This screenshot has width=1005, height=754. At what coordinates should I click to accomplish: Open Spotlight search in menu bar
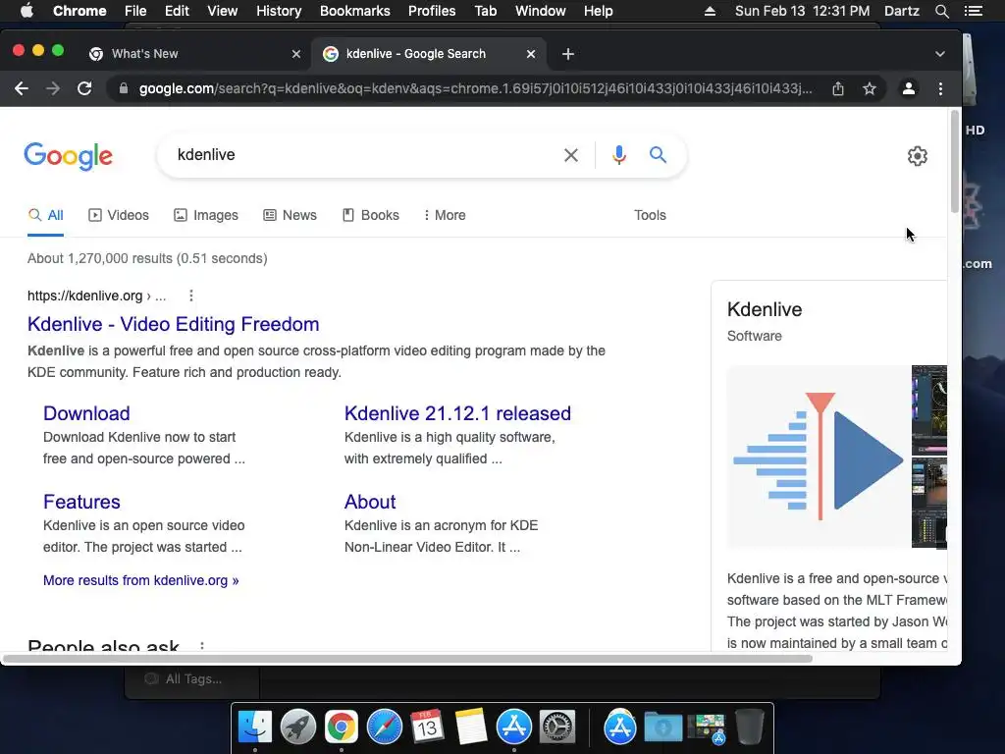point(941,11)
